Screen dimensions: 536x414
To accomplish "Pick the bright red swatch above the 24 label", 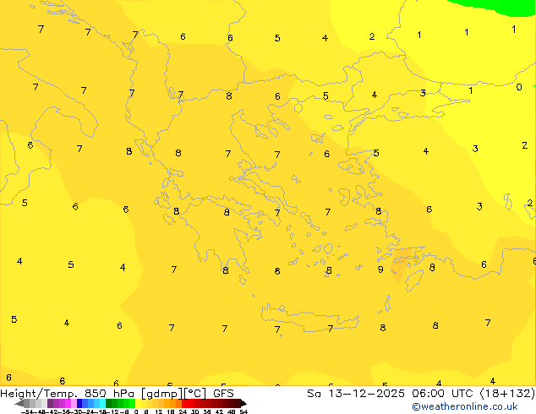I will [x=184, y=404].
